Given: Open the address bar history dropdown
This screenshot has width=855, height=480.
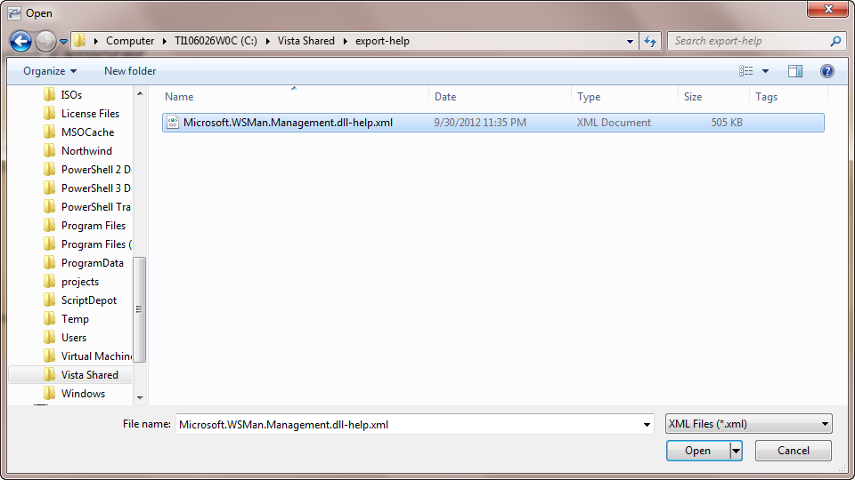Looking at the screenshot, I should pyautogui.click(x=630, y=42).
